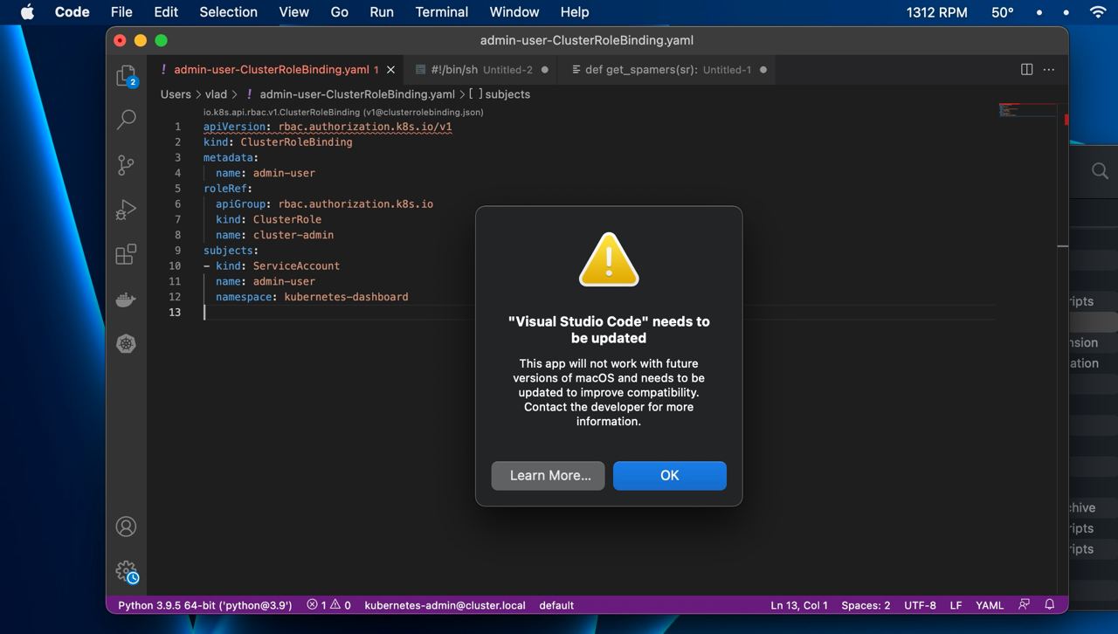Click the 'kind: ClusterRoleBinding' line
The width and height of the screenshot is (1118, 634).
[278, 142]
